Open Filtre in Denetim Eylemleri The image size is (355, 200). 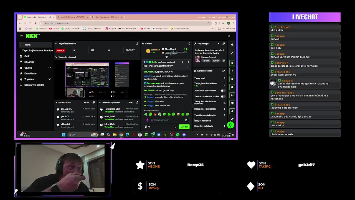coord(130,102)
